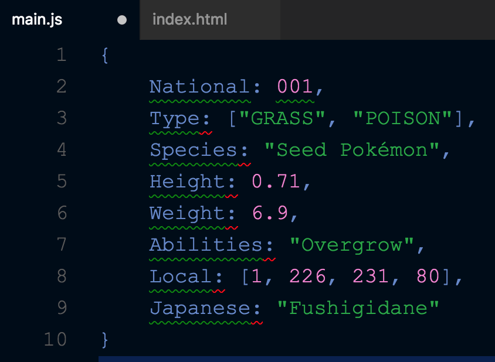Click line number 6 in the gutter
Screen dimensions: 495x362
[x=62, y=213]
